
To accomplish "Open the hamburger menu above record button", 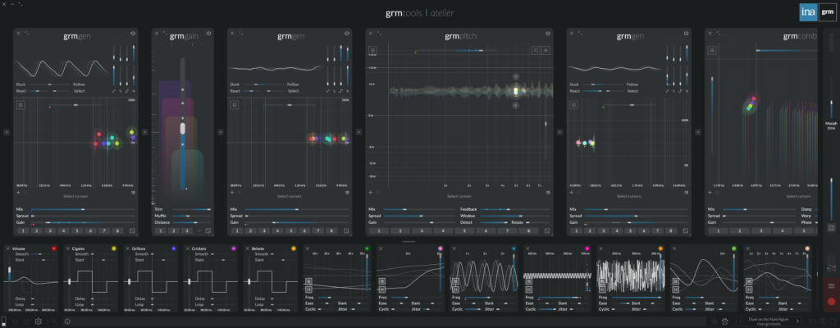I will (x=831, y=285).
